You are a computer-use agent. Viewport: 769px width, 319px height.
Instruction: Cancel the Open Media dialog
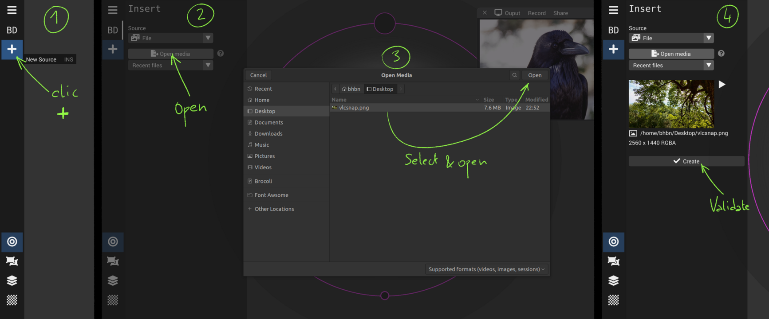258,75
